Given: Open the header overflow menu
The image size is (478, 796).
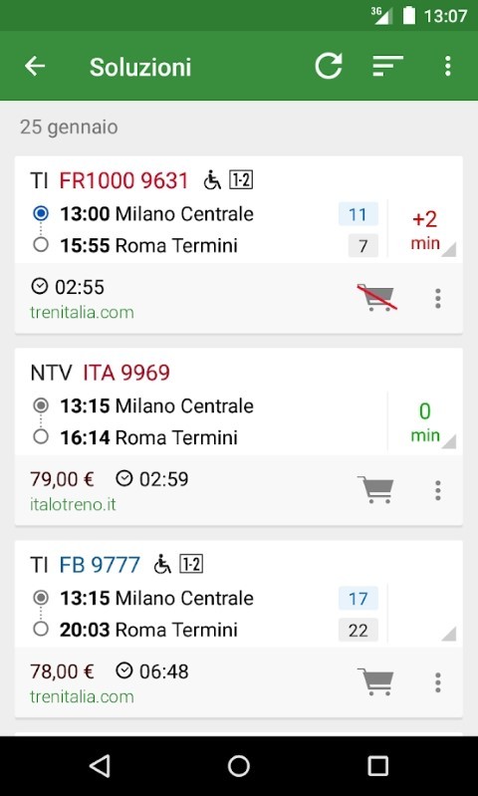Looking at the screenshot, I should 447,66.
